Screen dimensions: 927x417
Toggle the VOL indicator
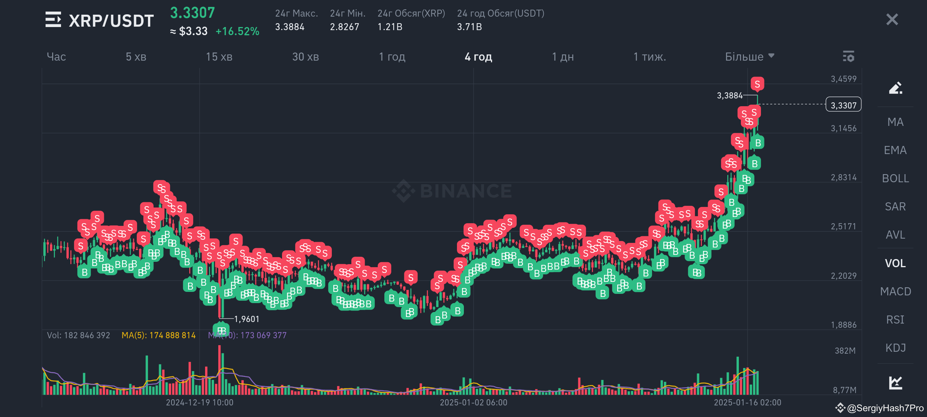click(895, 263)
